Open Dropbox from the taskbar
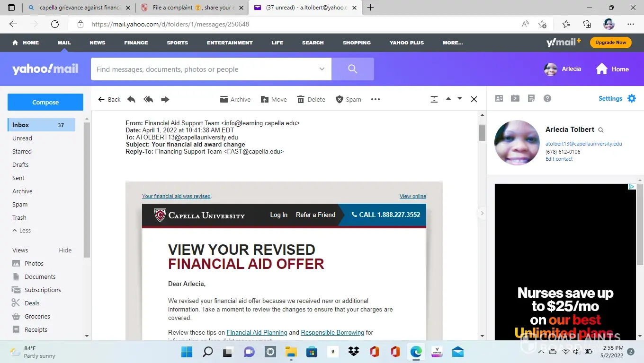644x363 pixels. [x=353, y=352]
